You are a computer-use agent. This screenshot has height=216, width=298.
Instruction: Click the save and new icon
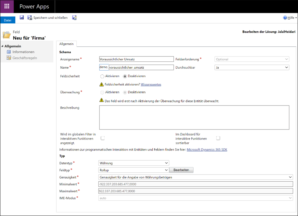click(x=74, y=18)
